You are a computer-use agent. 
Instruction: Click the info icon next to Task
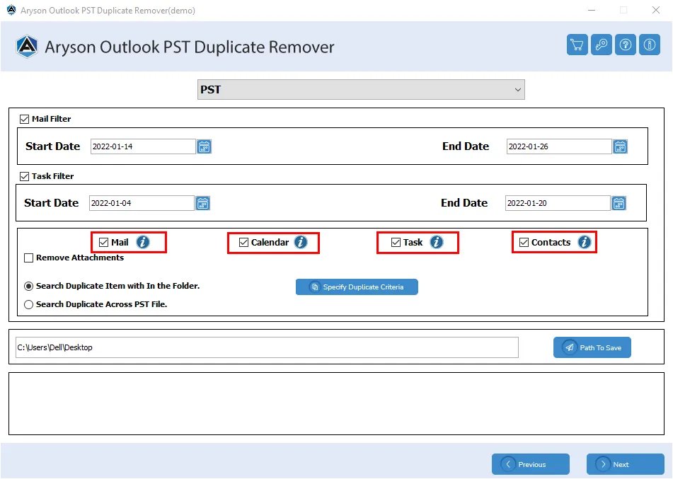(x=437, y=243)
